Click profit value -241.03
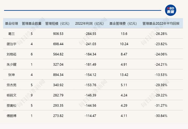 click(x=91, y=44)
